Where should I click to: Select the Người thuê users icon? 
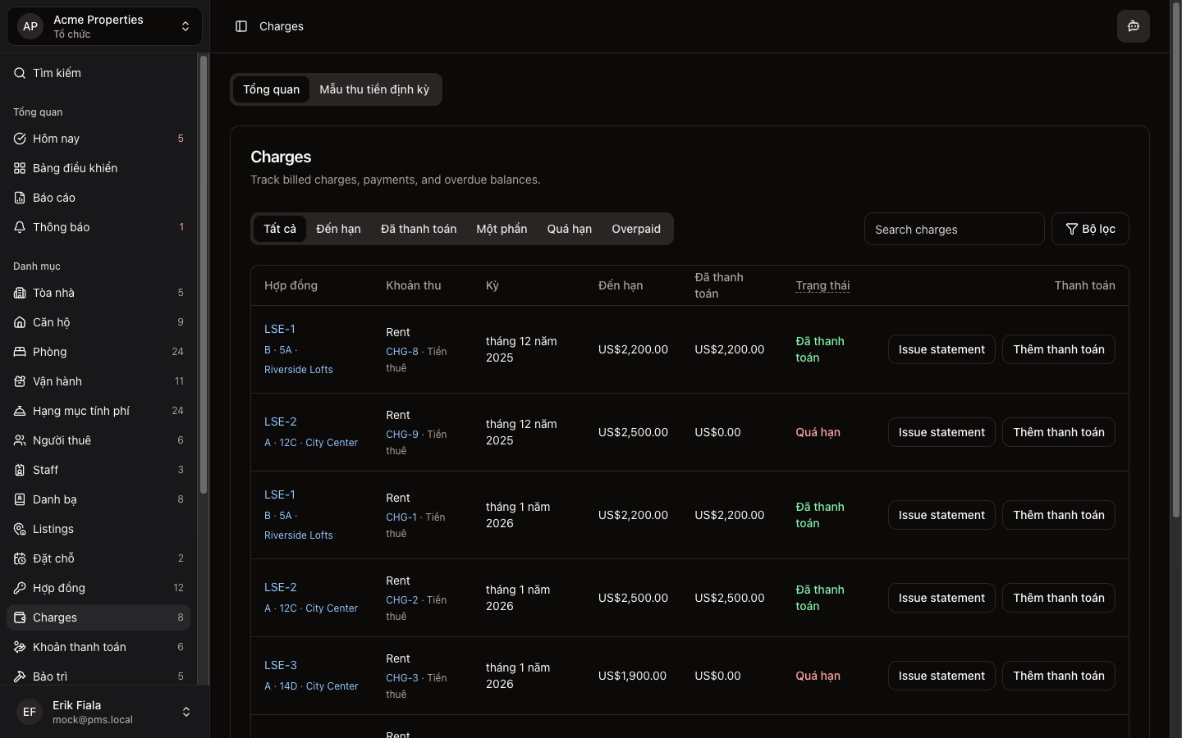point(20,440)
